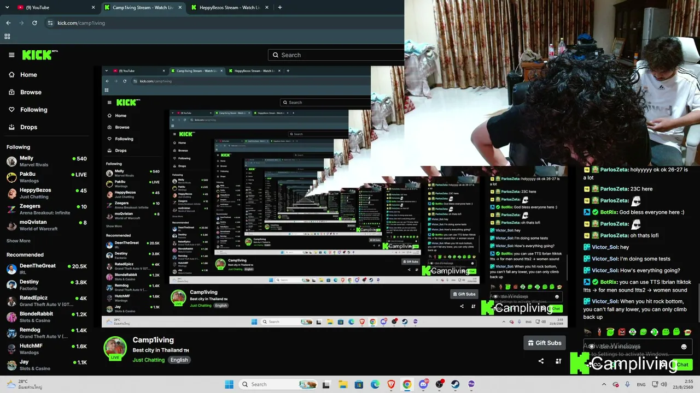700x393 pixels.
Task: Expand the browser tab search dropdown
Action: [7, 8]
